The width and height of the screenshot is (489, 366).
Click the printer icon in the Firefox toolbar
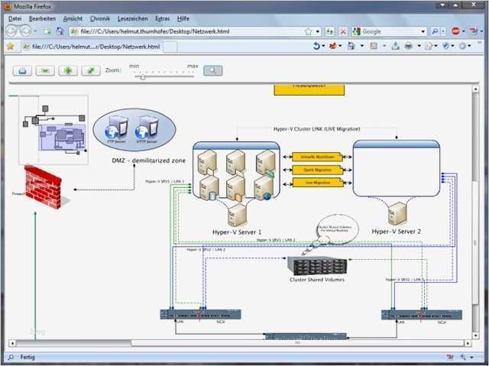point(408,47)
